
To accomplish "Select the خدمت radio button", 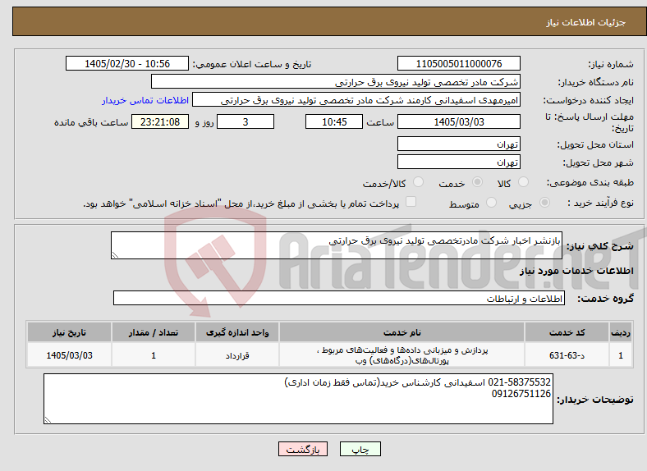I will [x=477, y=182].
